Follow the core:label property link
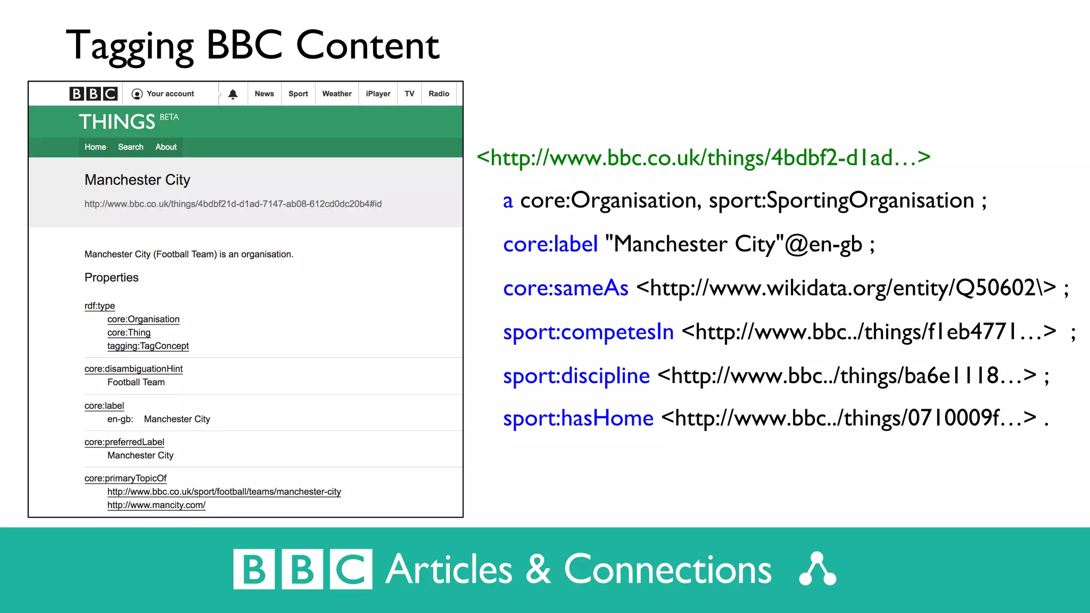The width and height of the screenshot is (1090, 613). pos(104,405)
